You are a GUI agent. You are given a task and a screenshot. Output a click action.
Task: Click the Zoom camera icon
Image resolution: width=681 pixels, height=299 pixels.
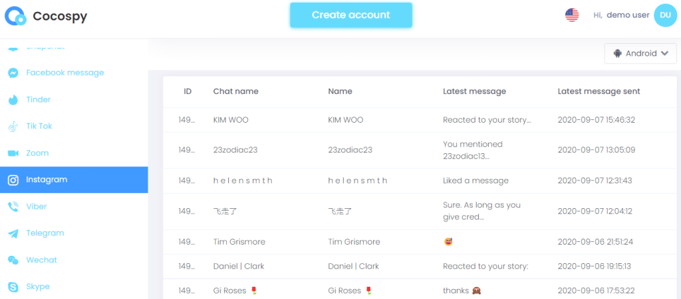[x=13, y=153]
